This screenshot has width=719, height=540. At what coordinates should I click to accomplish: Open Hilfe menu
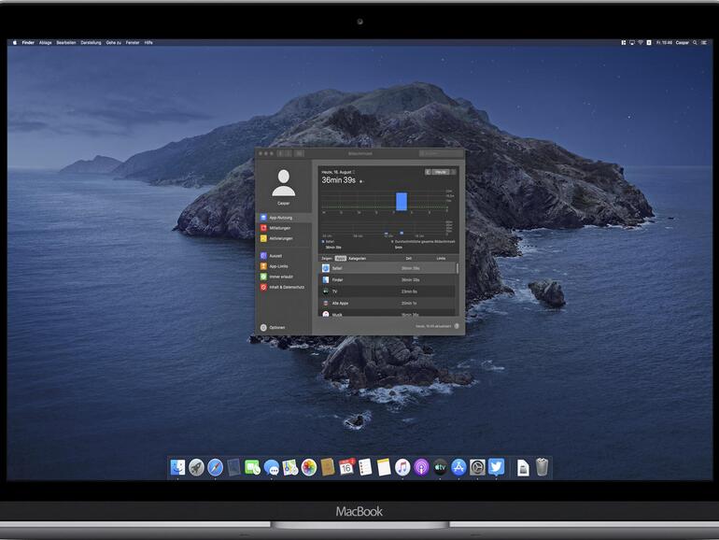pos(148,42)
